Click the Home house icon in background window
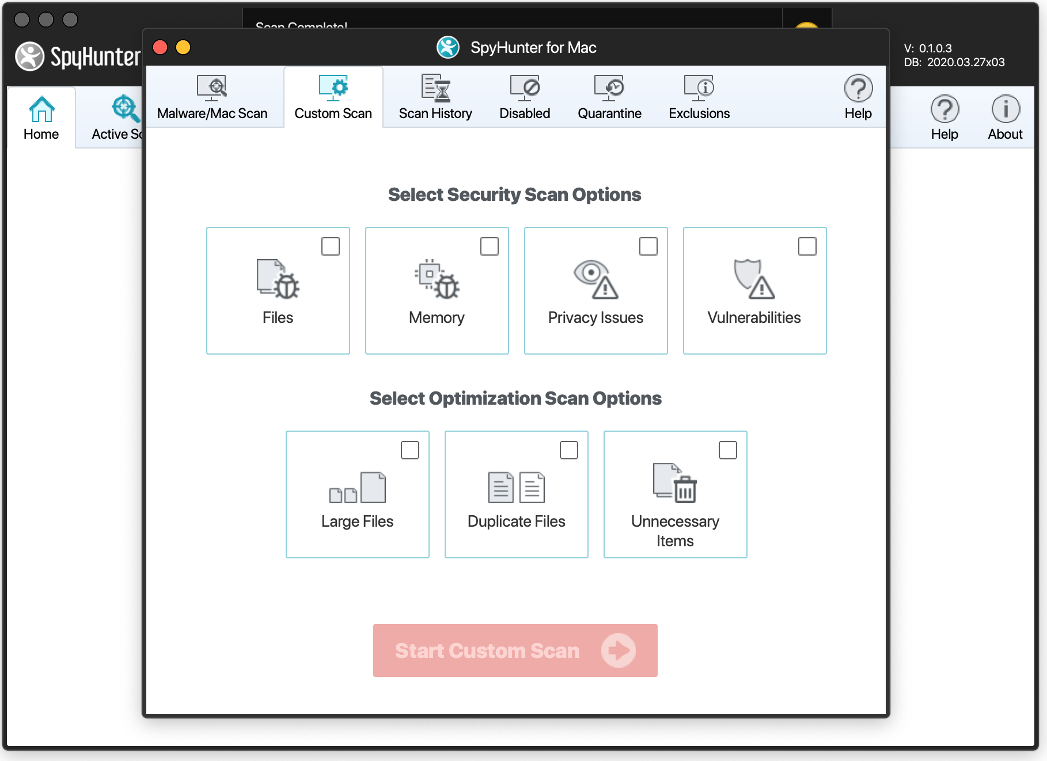Image resolution: width=1047 pixels, height=761 pixels. tap(41, 109)
